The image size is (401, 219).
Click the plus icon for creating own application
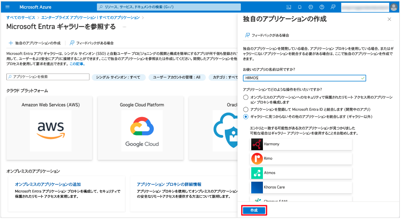11,43
